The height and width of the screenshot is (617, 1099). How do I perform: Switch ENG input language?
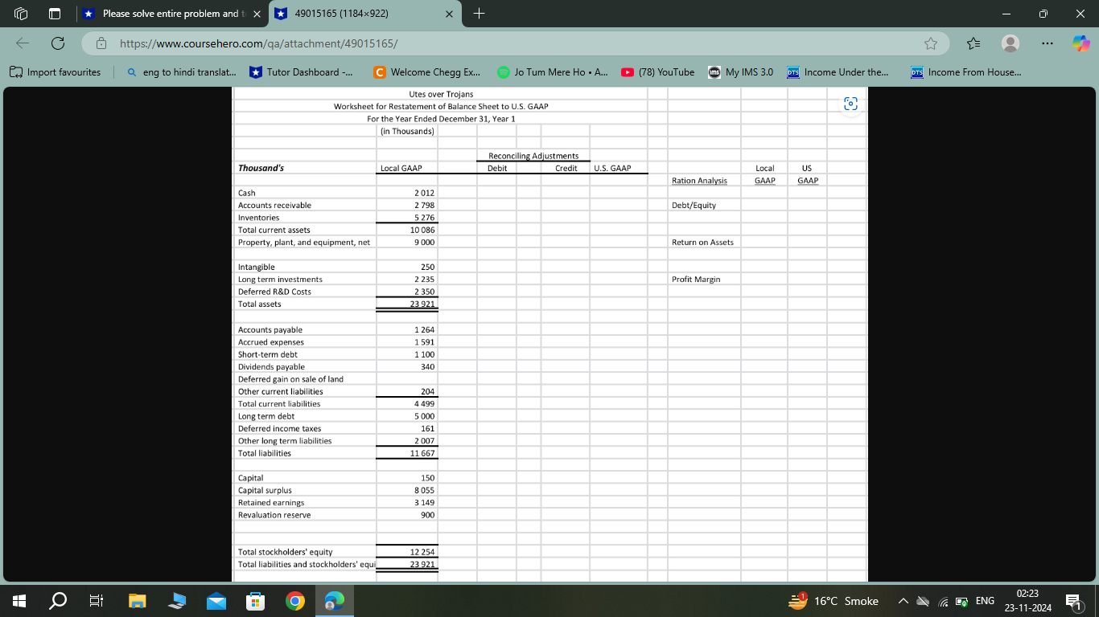pos(985,601)
